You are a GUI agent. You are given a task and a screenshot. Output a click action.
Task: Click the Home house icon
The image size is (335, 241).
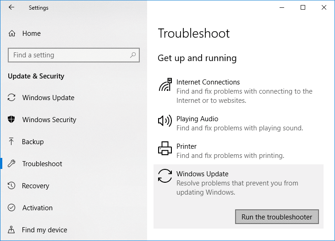coord(12,34)
